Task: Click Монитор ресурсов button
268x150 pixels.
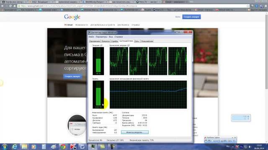Action: pos(135,132)
